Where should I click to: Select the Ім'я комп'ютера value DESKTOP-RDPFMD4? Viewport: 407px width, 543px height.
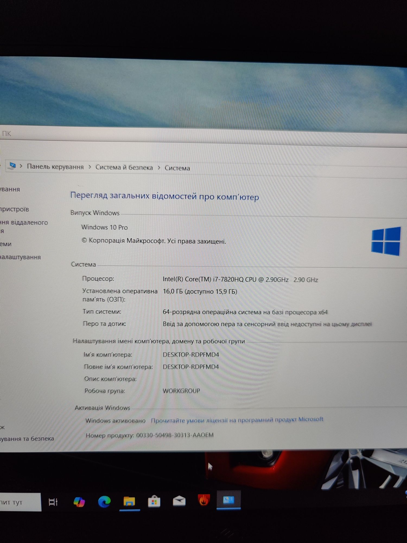[x=191, y=355]
